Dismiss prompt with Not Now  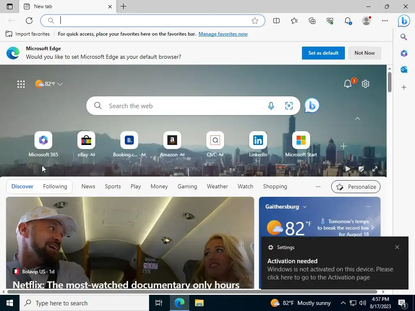(364, 53)
